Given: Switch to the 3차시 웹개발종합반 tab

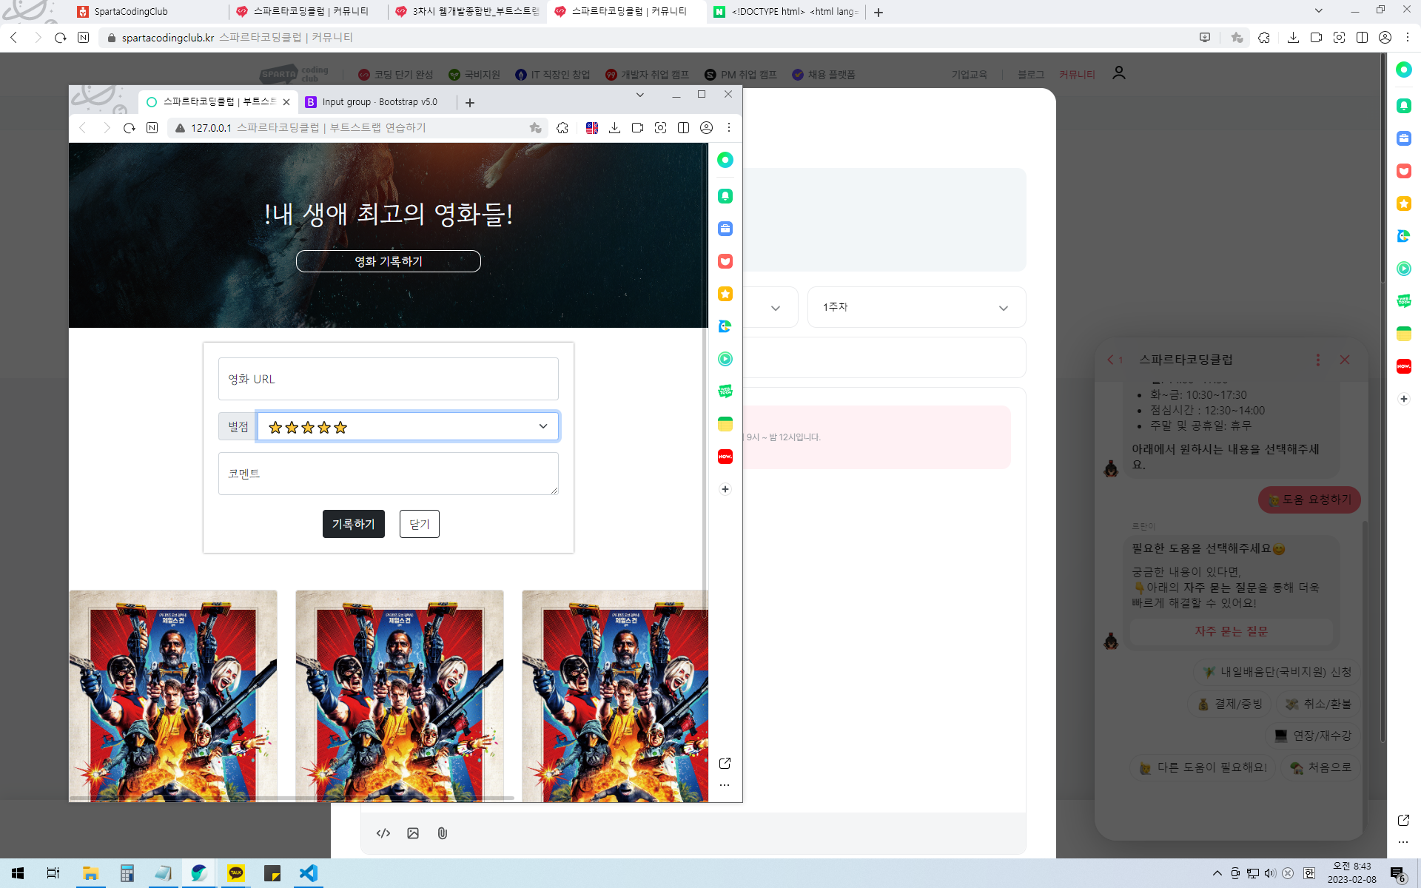Looking at the screenshot, I should pyautogui.click(x=468, y=12).
